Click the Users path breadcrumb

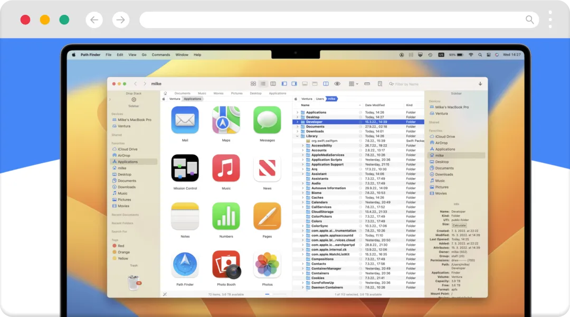[320, 99]
